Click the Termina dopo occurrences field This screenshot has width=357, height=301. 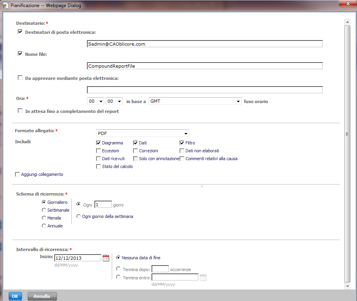160,269
